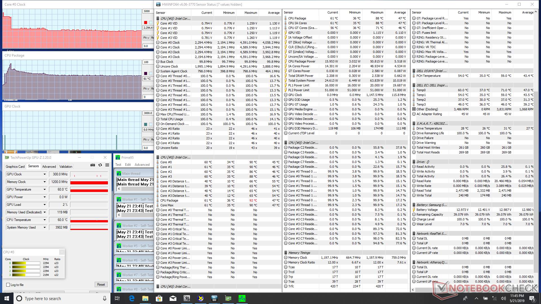The width and height of the screenshot is (541, 304).
Task: Switch to the Graphics Card tab
Action: pyautogui.click(x=15, y=167)
